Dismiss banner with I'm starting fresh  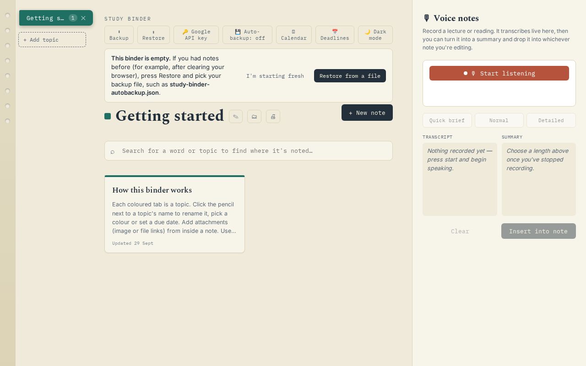pos(275,76)
